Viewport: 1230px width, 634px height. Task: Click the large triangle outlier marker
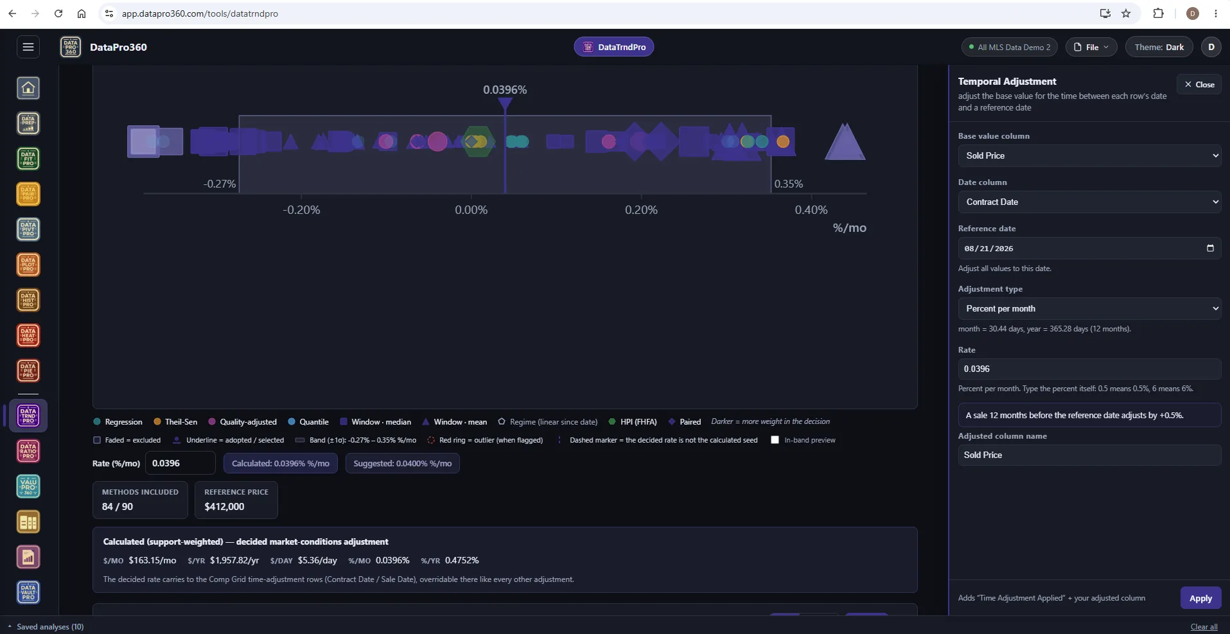coord(845,142)
